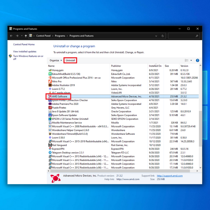Click the Loom 0.77.2 icon
The image size is (210, 210).
point(50,89)
